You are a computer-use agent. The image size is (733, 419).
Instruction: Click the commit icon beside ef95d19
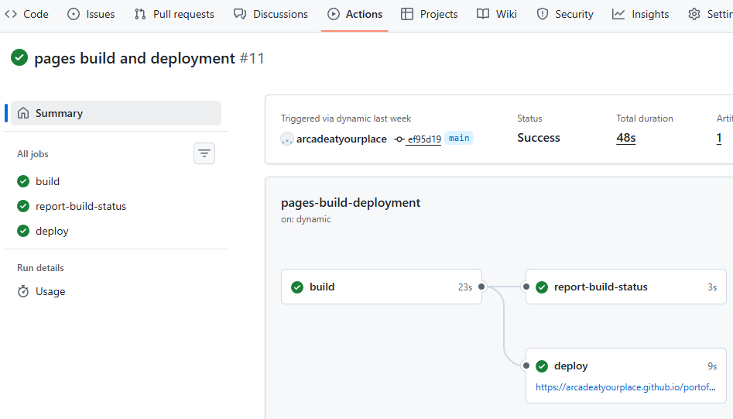click(399, 139)
